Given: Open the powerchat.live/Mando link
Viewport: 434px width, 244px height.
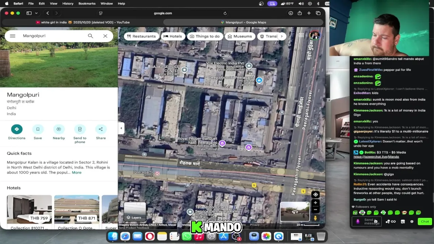Looking at the screenshot, I should [376, 157].
